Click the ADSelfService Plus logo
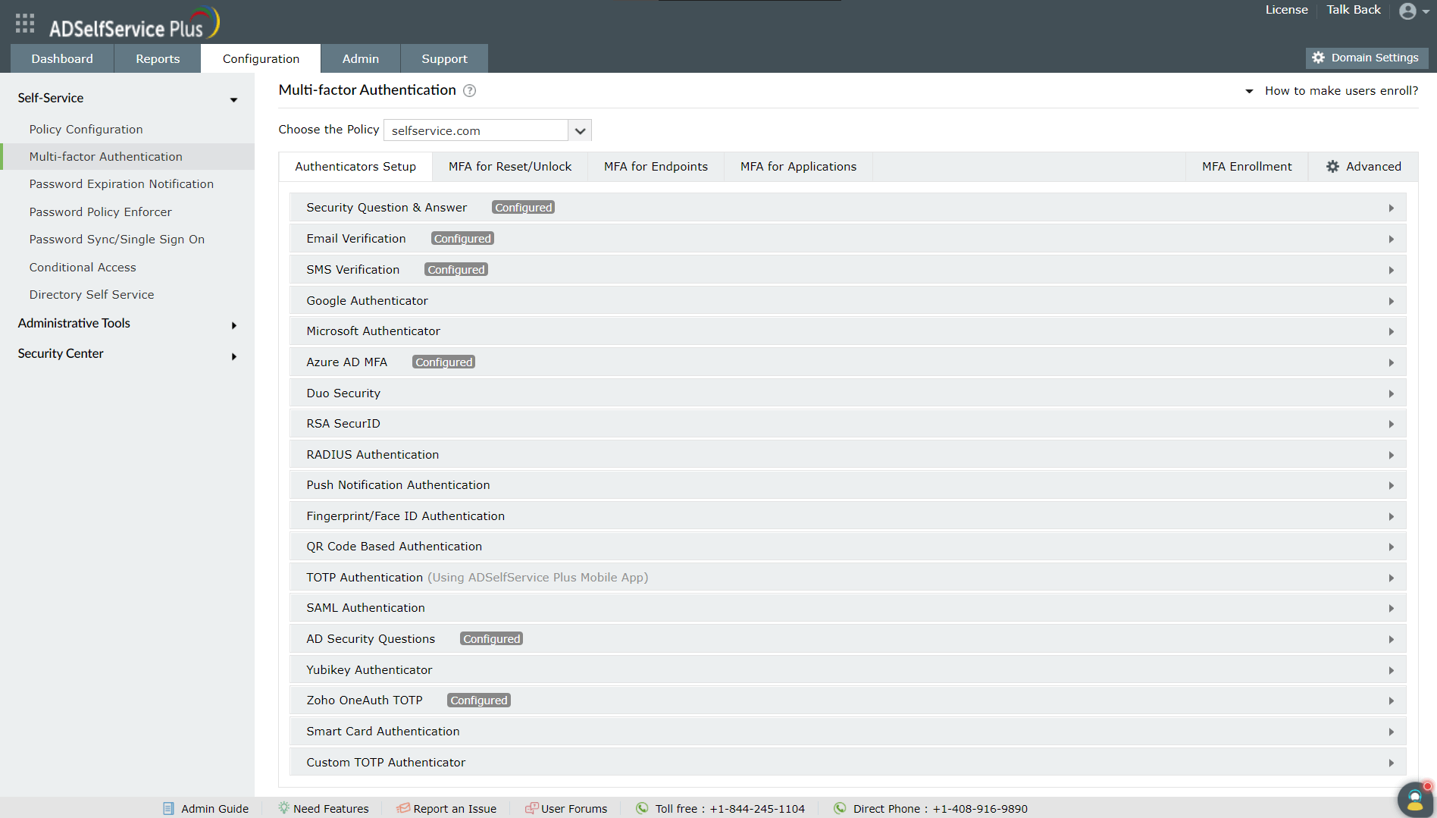1437x818 pixels. [x=134, y=24]
